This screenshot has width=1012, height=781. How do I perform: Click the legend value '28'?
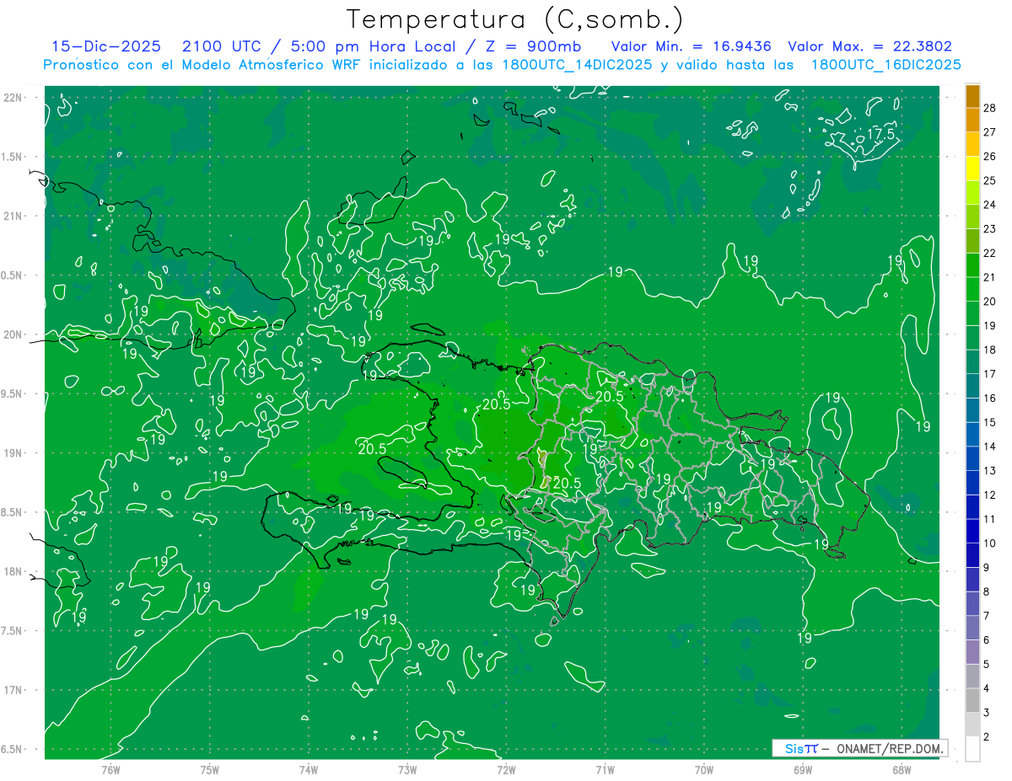(x=990, y=108)
